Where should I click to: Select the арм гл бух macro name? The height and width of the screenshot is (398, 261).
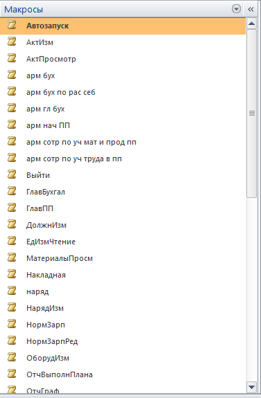[46, 109]
